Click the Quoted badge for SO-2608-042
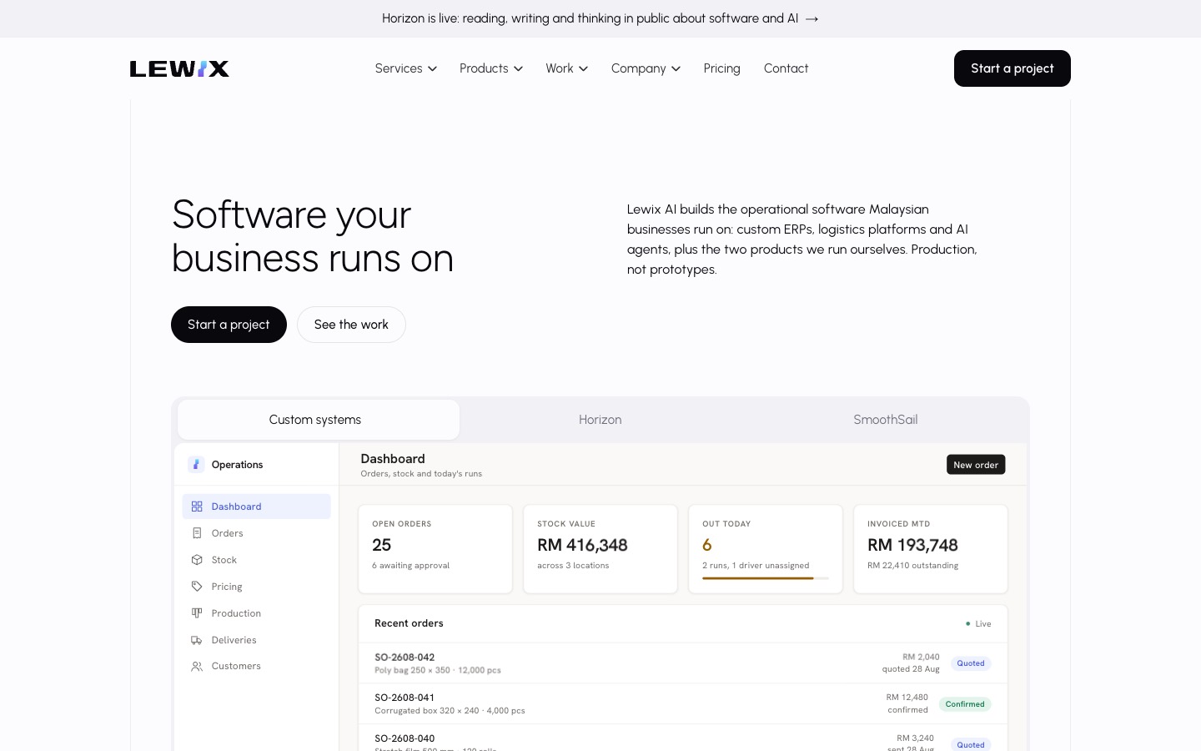 (971, 663)
